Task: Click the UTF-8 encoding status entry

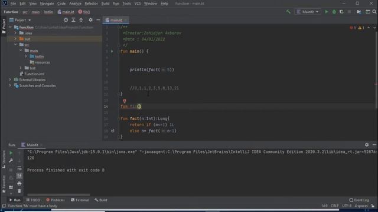Action: click(347, 206)
